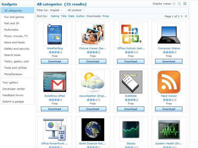The image size is (198, 148).
Task: Download the Office Outlook gadget
Action: [x=131, y=61]
